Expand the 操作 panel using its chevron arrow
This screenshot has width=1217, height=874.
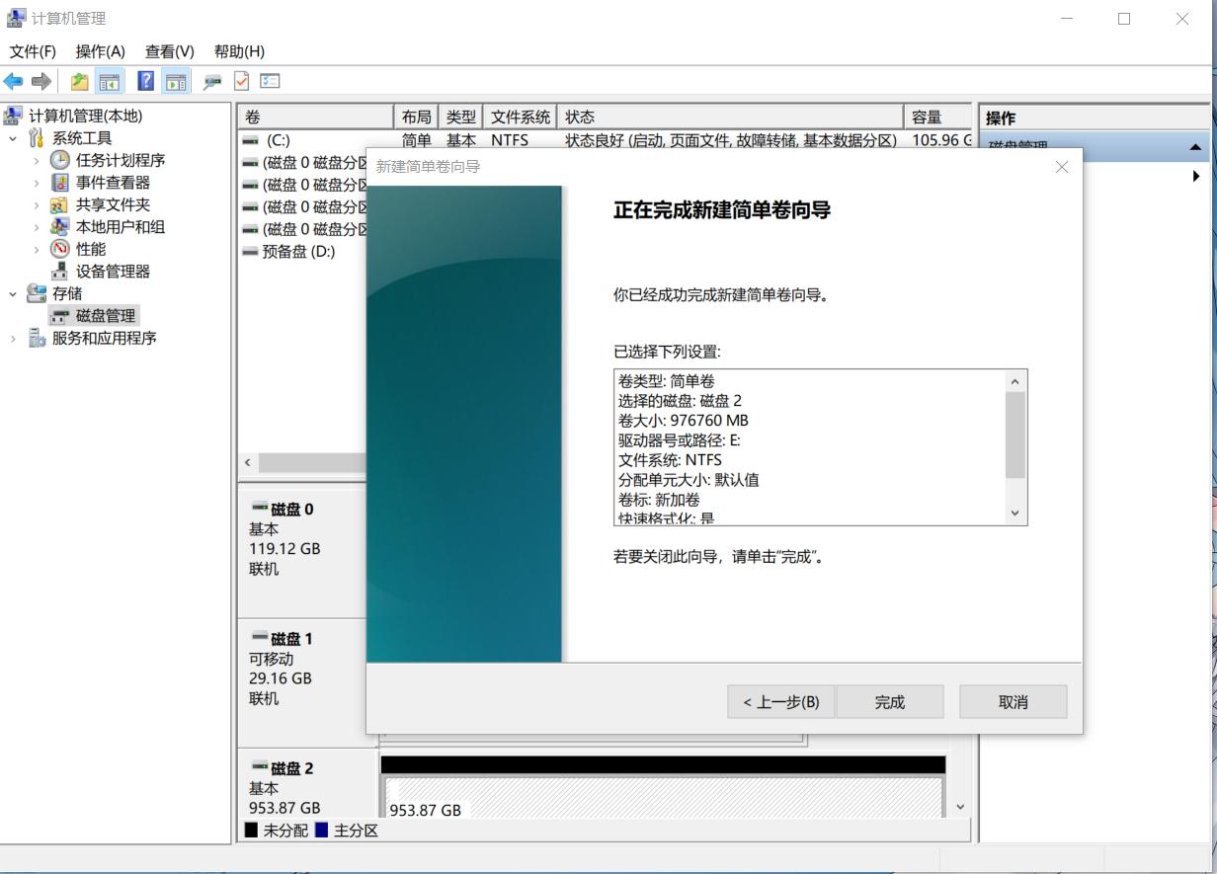click(1197, 176)
